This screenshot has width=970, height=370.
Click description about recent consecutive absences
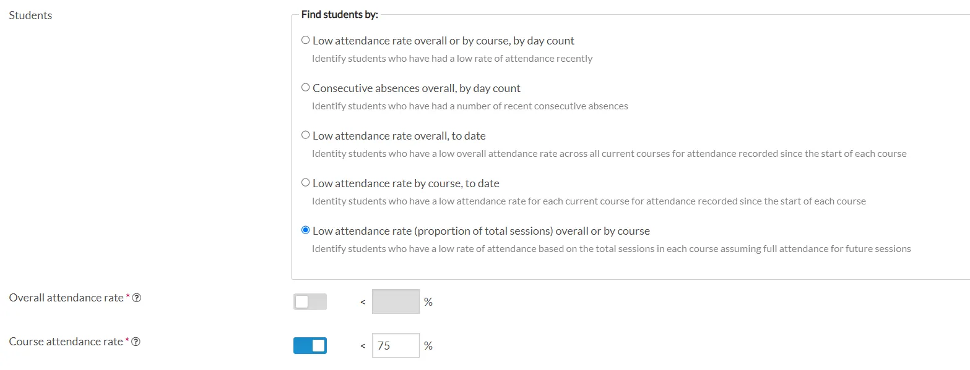470,106
